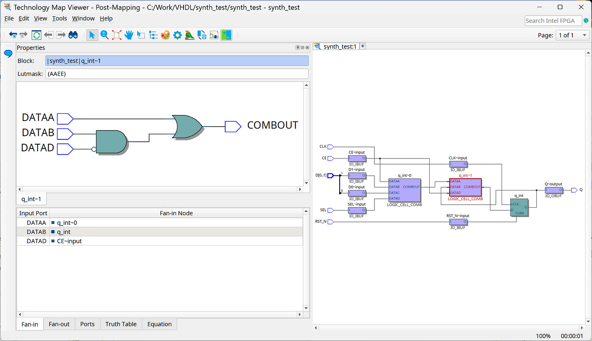The image size is (592, 341).
Task: Click the bird's eye view icon
Action: pos(190,35)
